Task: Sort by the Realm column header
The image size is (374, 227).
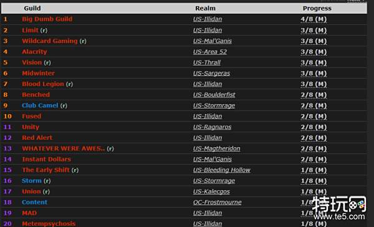Action: coord(205,8)
